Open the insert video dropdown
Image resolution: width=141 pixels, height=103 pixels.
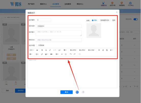point(52,54)
